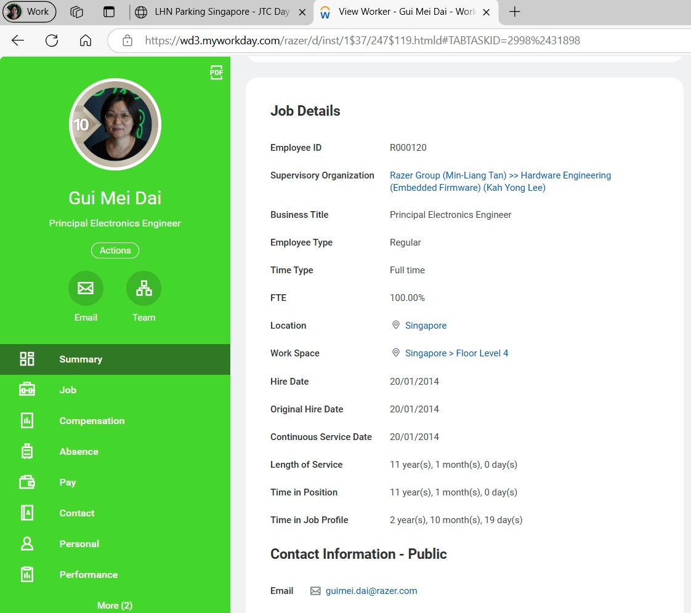691x613 pixels.
Task: Open the Razer Group supervisory organization link
Action: 500,182
